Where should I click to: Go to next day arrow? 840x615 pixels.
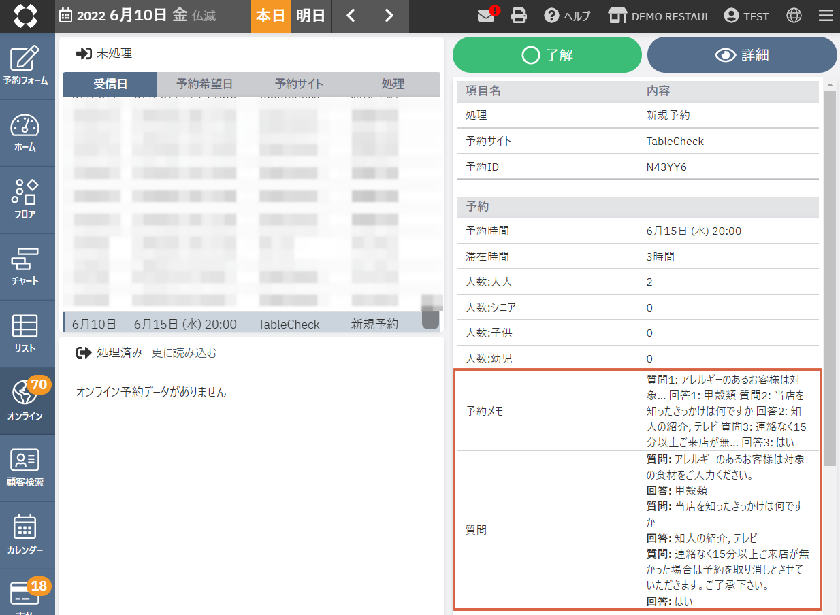click(x=389, y=16)
